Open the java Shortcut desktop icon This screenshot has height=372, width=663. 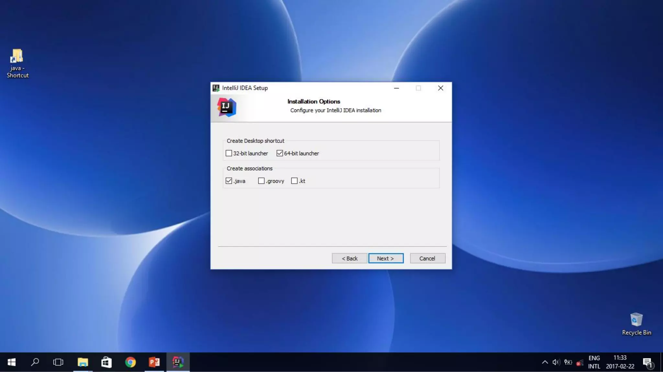click(17, 63)
